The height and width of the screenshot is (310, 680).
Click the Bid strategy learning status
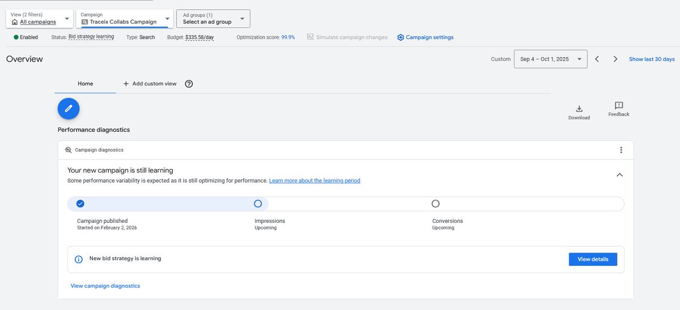point(91,37)
